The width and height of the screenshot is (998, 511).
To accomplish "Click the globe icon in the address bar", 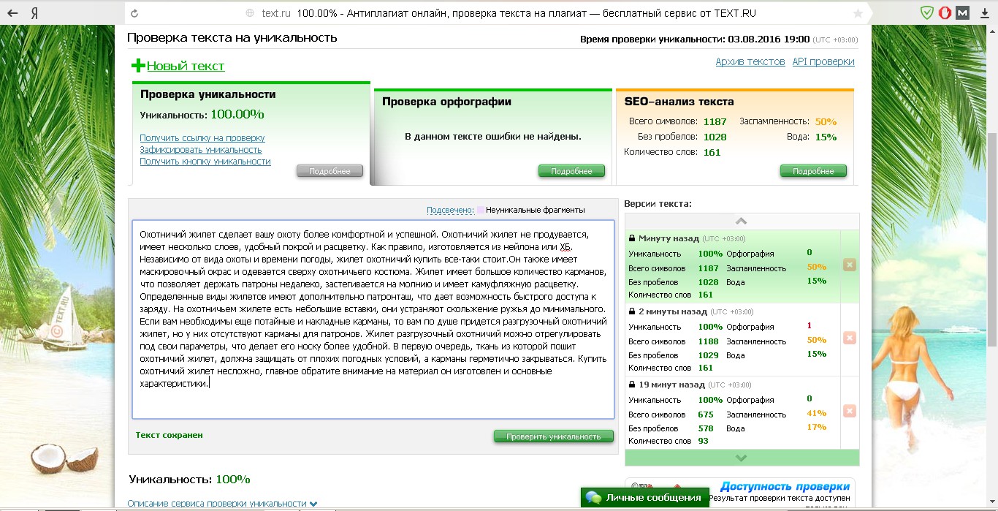I will point(250,13).
